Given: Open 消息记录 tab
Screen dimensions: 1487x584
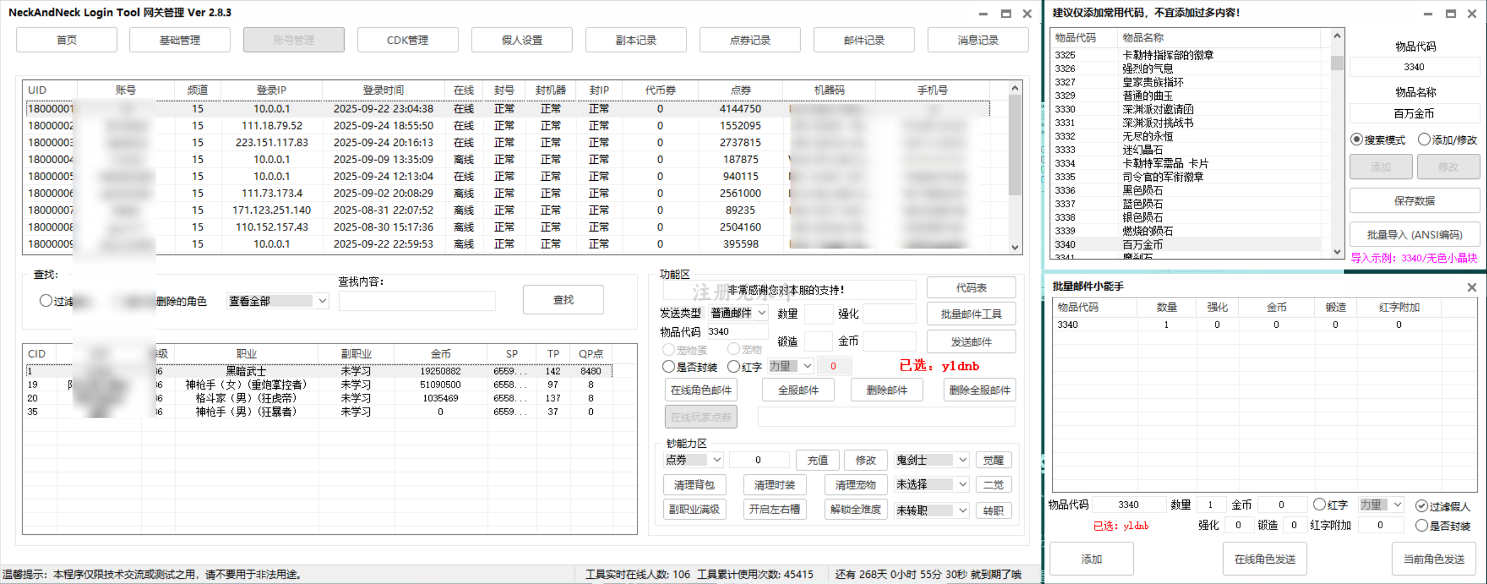Looking at the screenshot, I should (x=978, y=40).
